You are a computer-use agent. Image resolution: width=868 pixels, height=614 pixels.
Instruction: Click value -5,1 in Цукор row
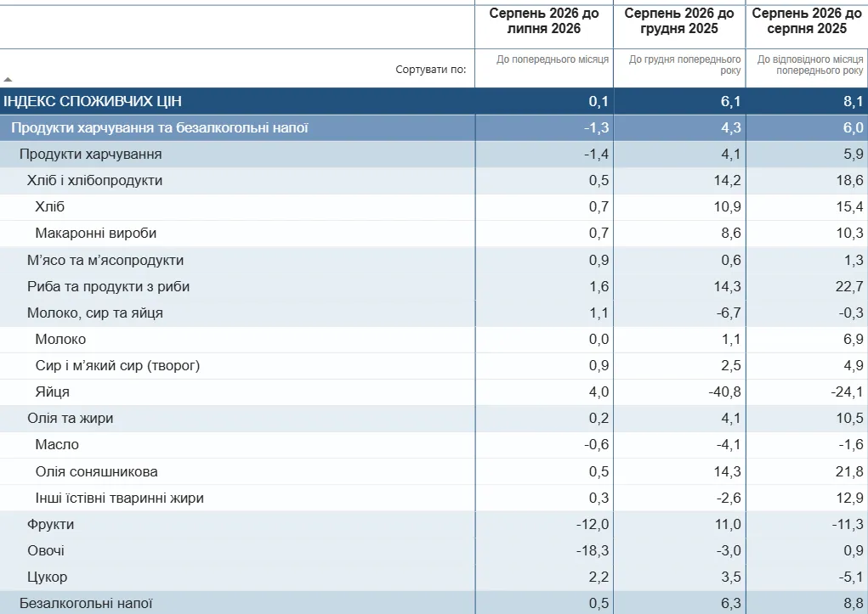tap(851, 577)
